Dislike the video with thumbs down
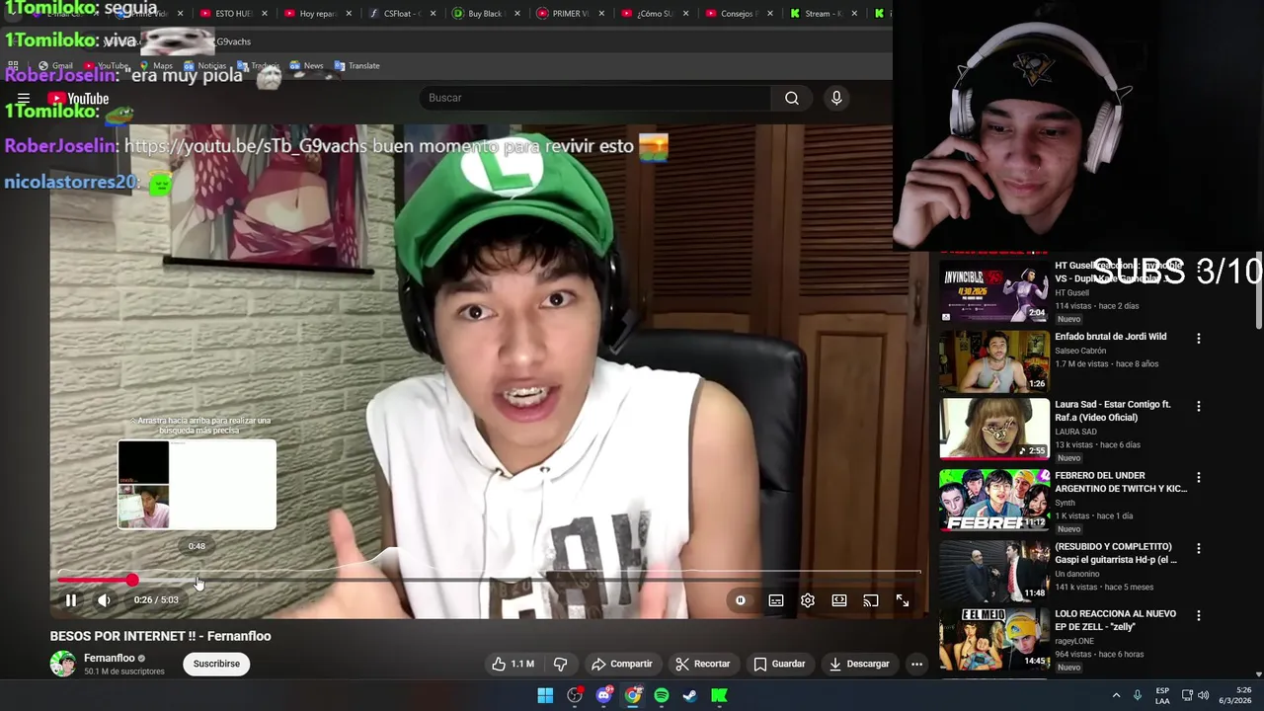The width and height of the screenshot is (1264, 711). [560, 664]
